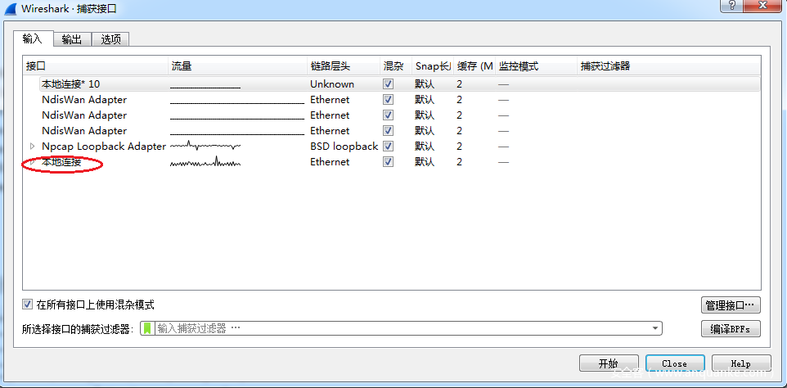Click the traffic sparkline of 本地连接 row
Viewport: 787px width, 388px height.
[x=205, y=162]
